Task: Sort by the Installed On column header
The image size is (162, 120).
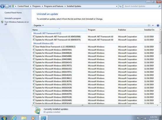Action: (151, 30)
